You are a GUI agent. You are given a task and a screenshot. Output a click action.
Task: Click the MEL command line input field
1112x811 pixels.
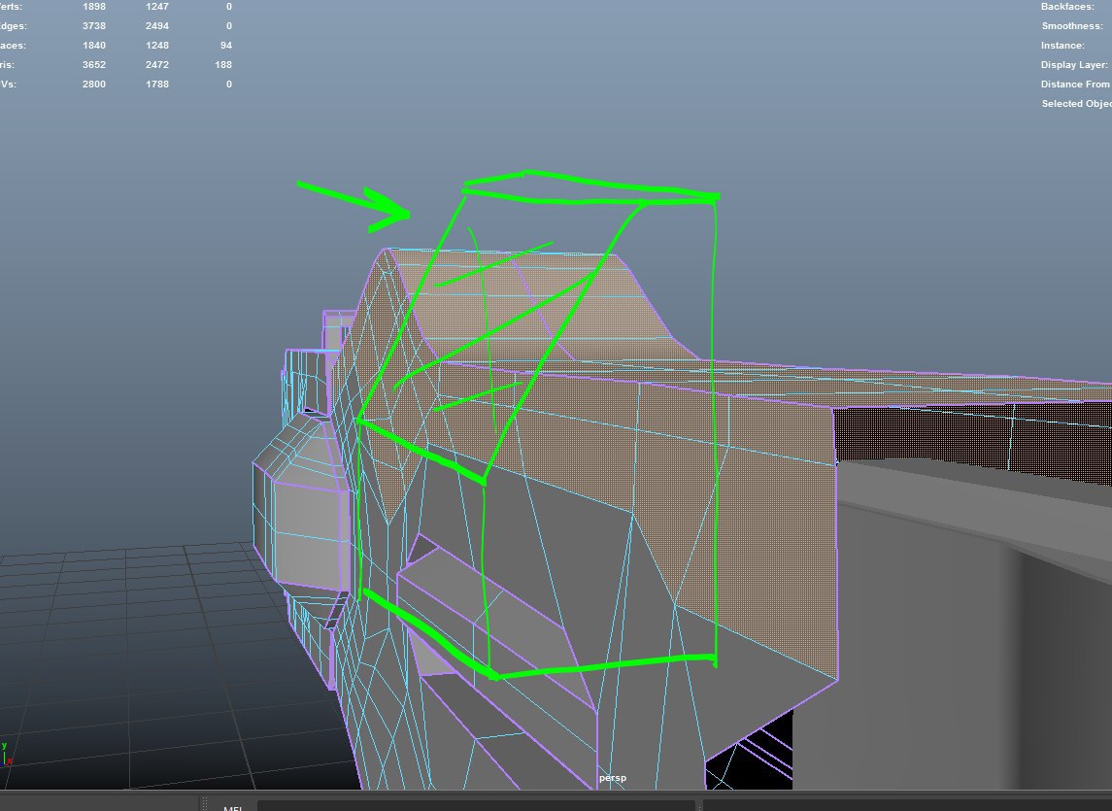[476, 806]
